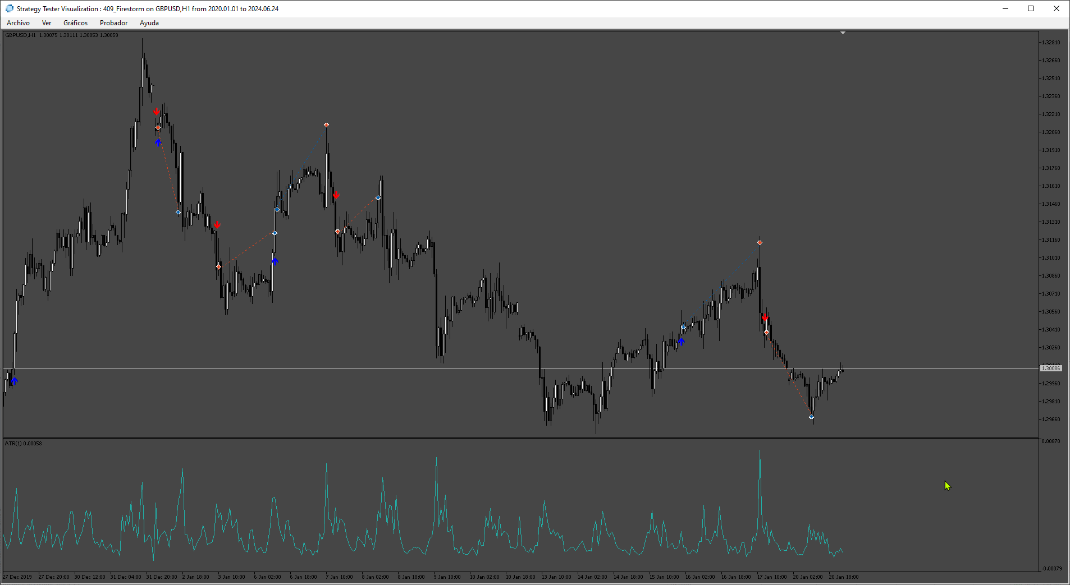Click the 1.32810 price axis label
The width and height of the screenshot is (1070, 585).
[x=1051, y=43]
